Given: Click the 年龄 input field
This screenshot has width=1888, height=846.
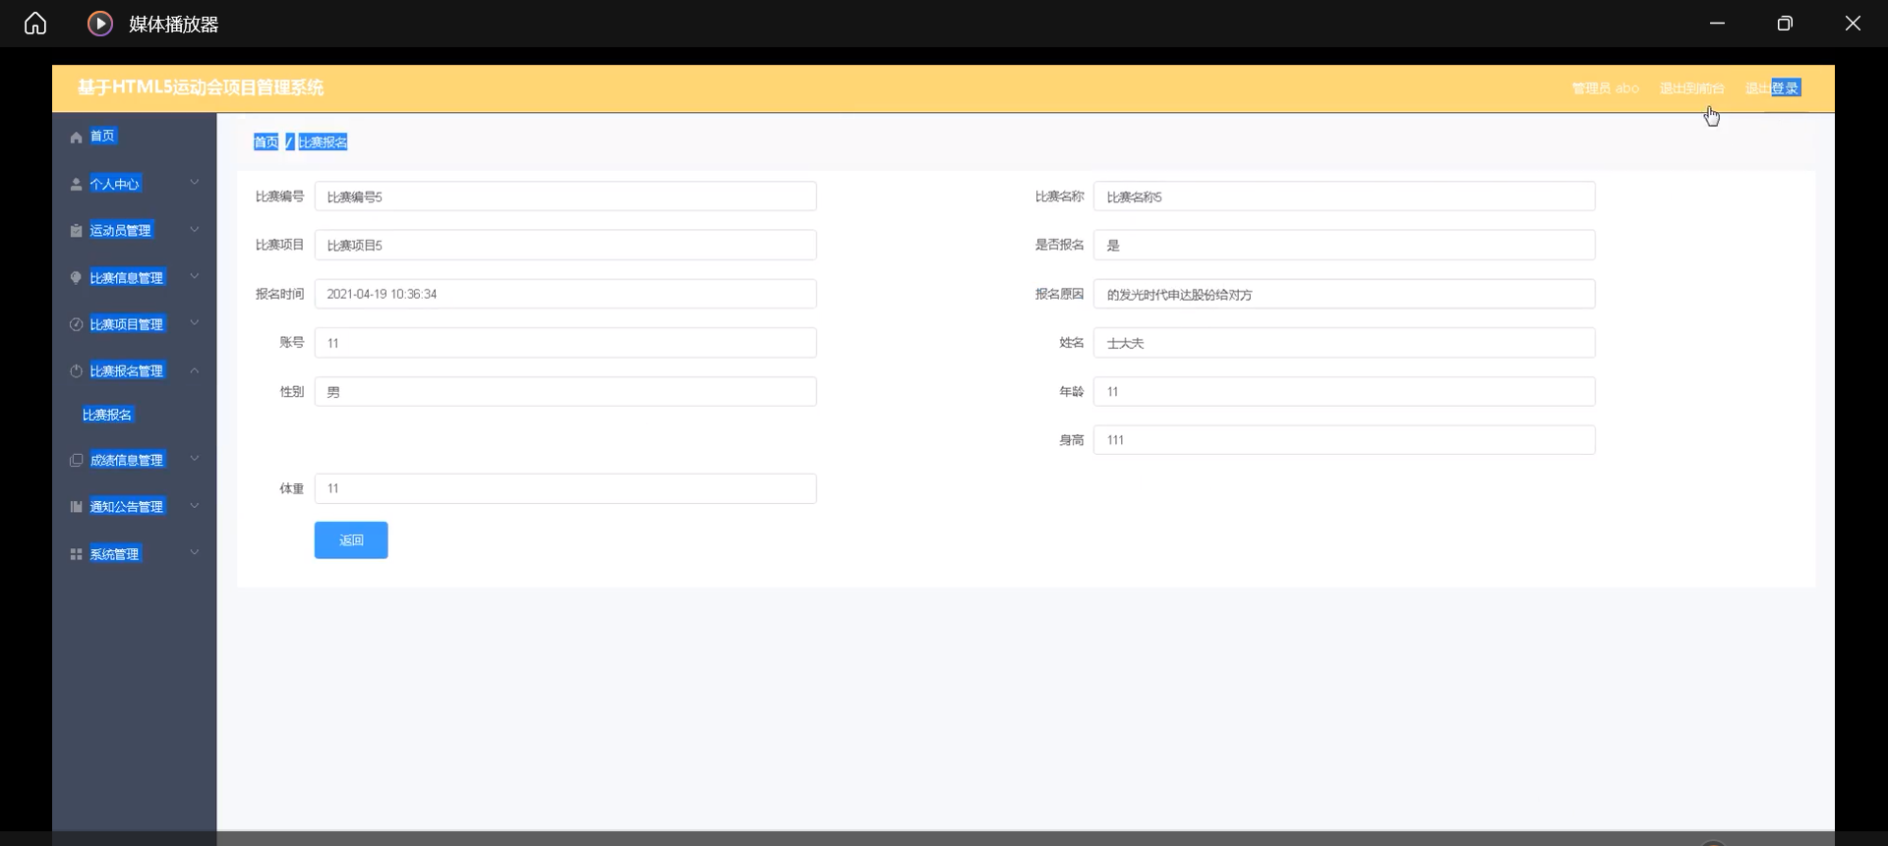Looking at the screenshot, I should pyautogui.click(x=1344, y=391).
